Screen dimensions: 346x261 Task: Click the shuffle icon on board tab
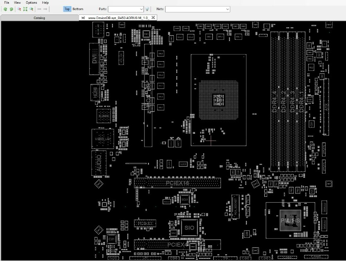(83, 18)
